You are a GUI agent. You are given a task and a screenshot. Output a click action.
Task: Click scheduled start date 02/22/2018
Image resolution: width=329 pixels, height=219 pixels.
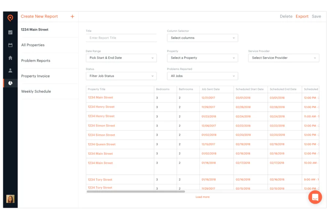pos(243,126)
